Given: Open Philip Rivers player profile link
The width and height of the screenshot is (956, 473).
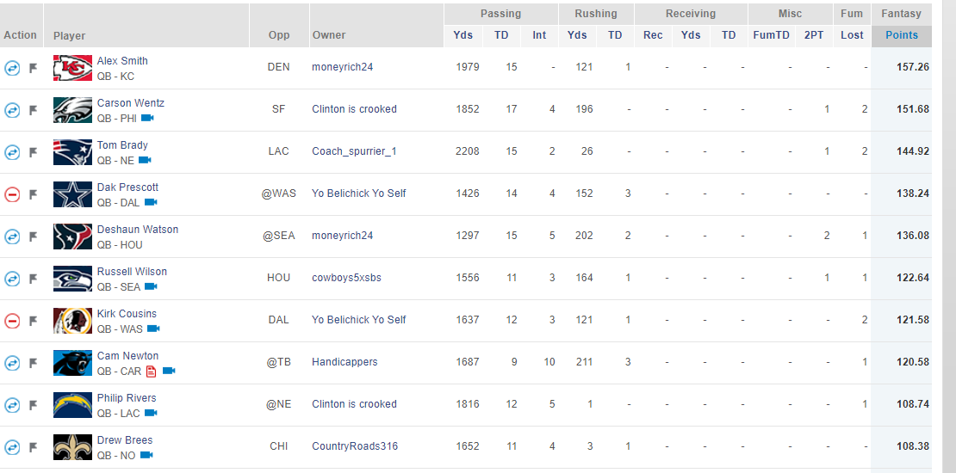Looking at the screenshot, I should click(x=127, y=398).
